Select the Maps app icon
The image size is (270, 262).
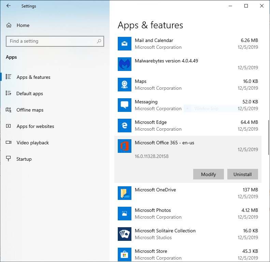125,85
